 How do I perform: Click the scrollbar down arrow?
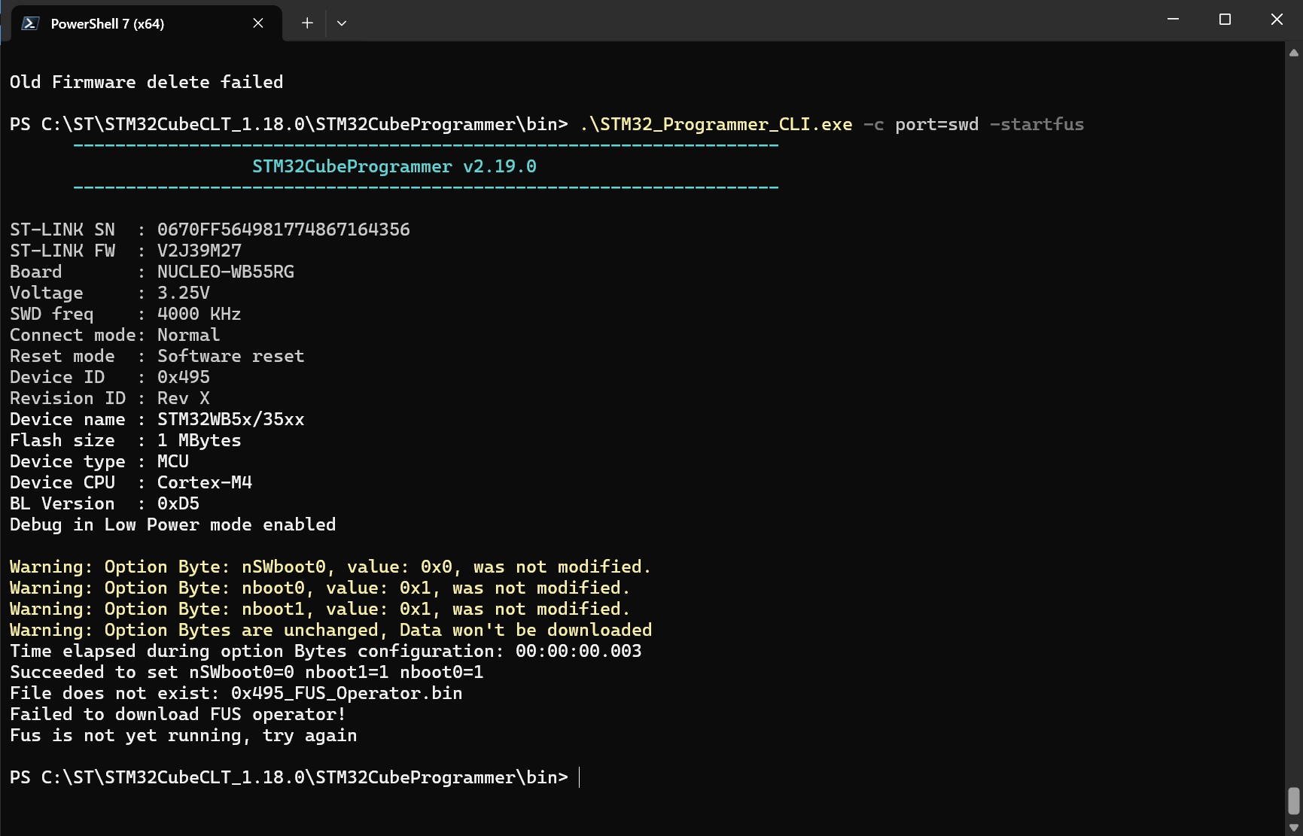point(1294,827)
